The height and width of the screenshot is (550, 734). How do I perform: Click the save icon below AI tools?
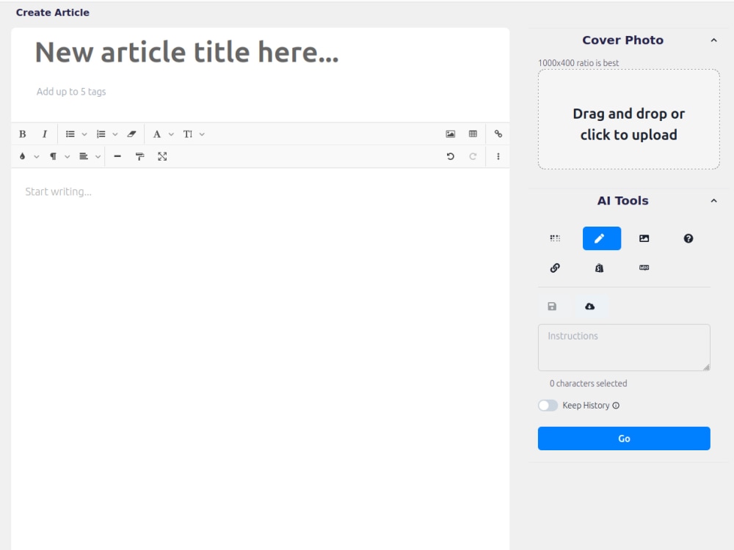[x=552, y=306]
